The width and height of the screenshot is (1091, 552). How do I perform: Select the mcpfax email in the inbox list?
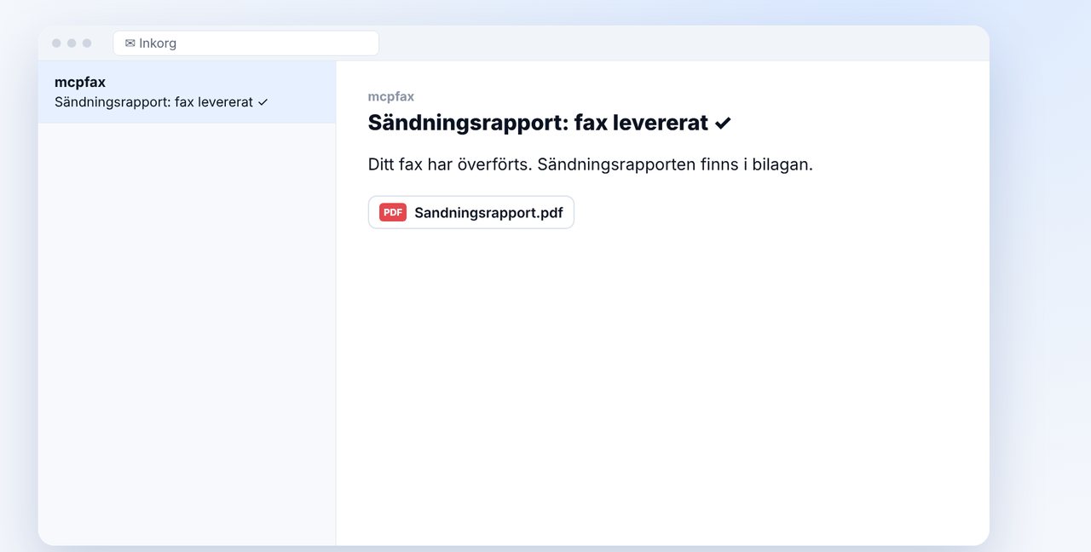tap(187, 92)
